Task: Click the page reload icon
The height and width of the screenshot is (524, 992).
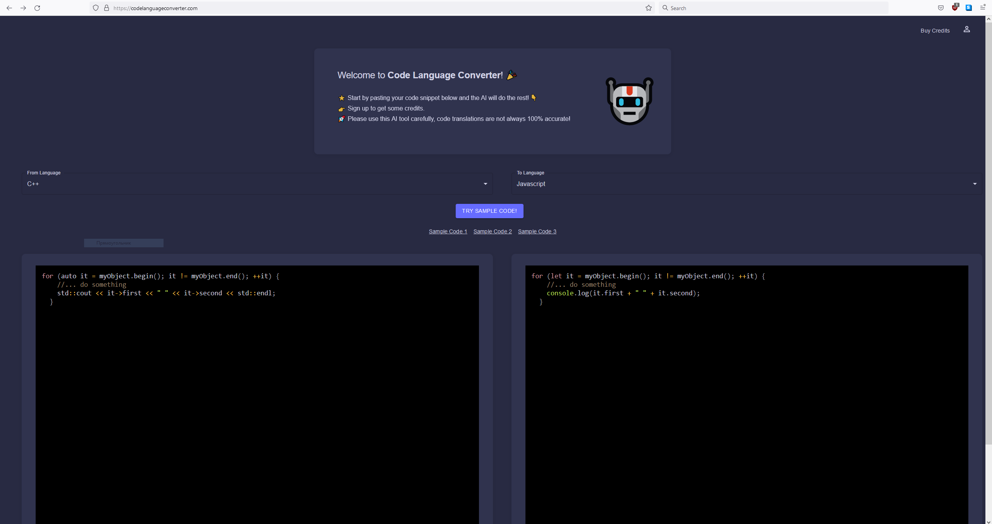Action: tap(37, 8)
